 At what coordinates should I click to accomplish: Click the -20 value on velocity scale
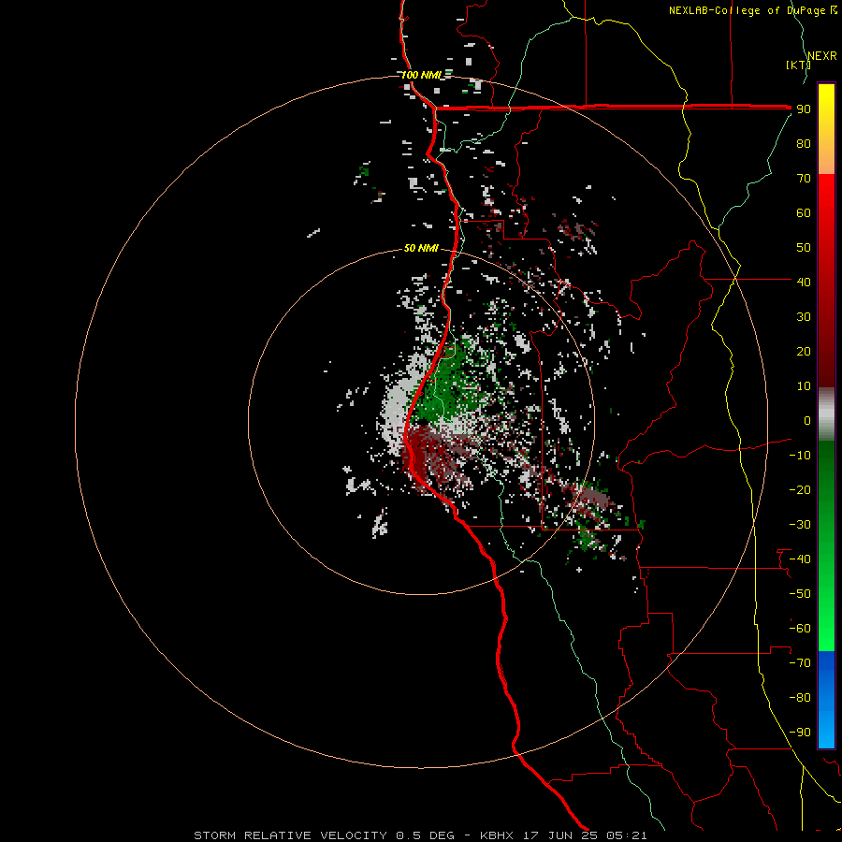[x=800, y=489]
